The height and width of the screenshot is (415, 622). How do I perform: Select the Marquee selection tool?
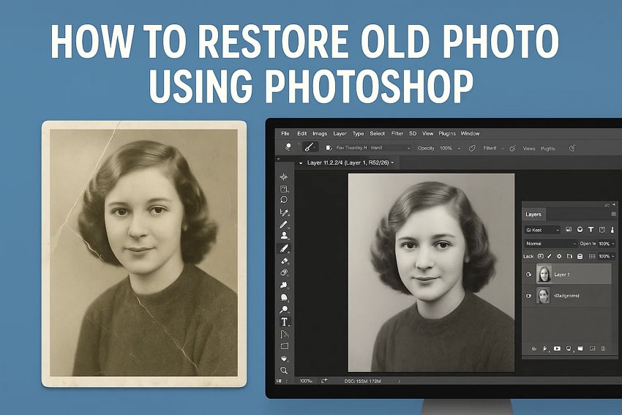click(284, 189)
